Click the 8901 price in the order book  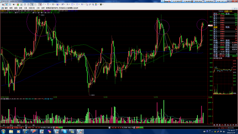click(222, 38)
